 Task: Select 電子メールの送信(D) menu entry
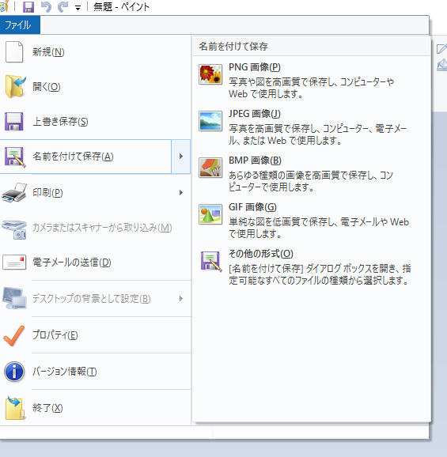(95, 262)
